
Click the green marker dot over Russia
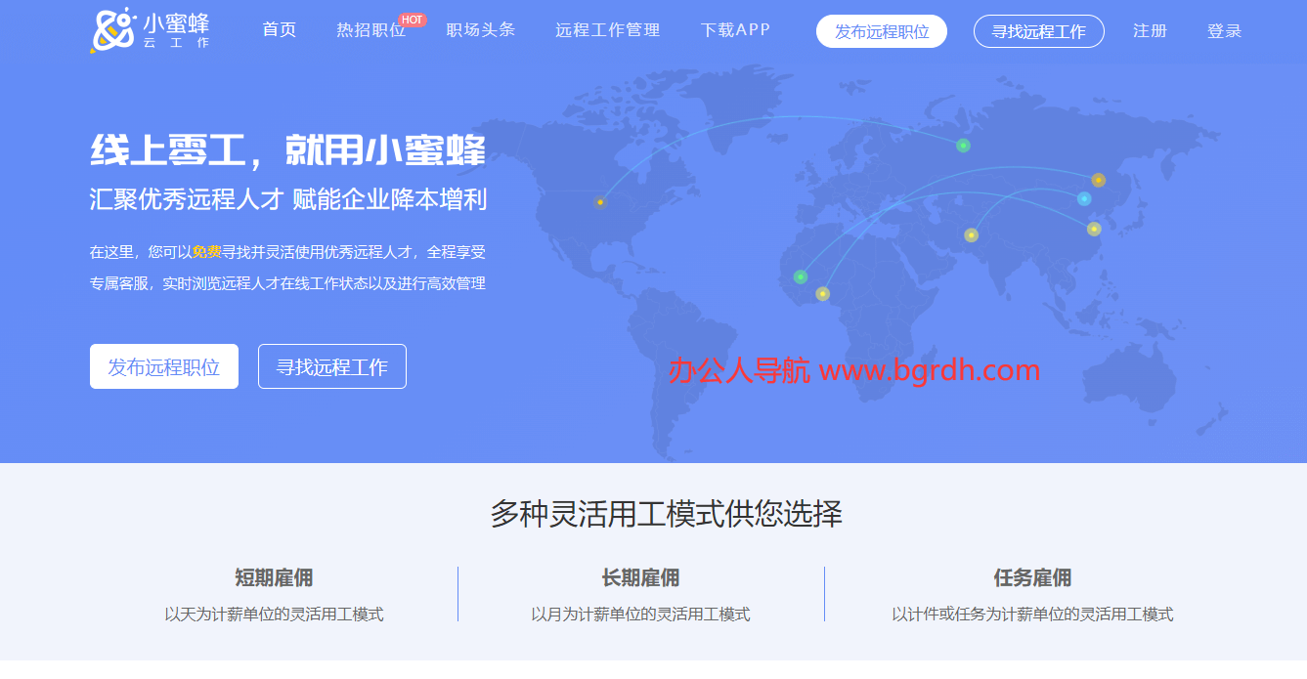(963, 146)
